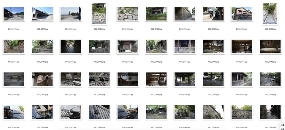285x130 pixels.
Task: Select the DSC_0730.jpg thumbnail
Action: [x=185, y=14]
